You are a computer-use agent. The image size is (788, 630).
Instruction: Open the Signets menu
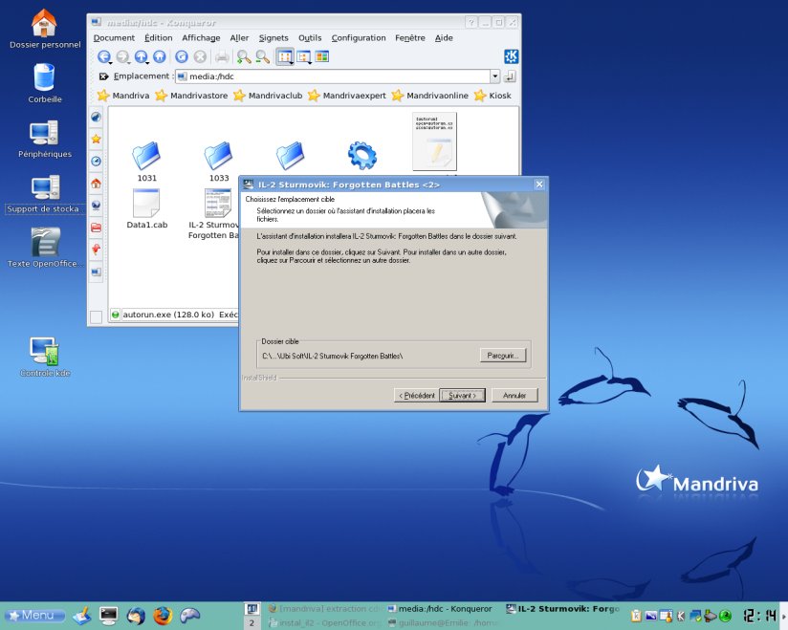[x=274, y=37]
